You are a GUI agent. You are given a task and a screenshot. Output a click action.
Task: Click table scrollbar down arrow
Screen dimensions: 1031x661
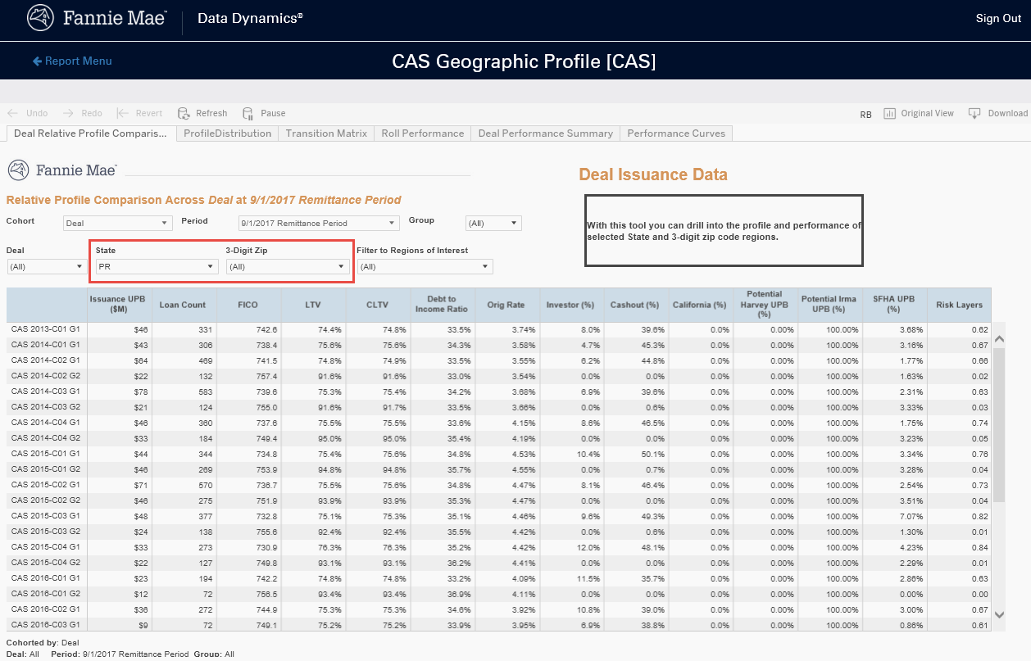[998, 613]
